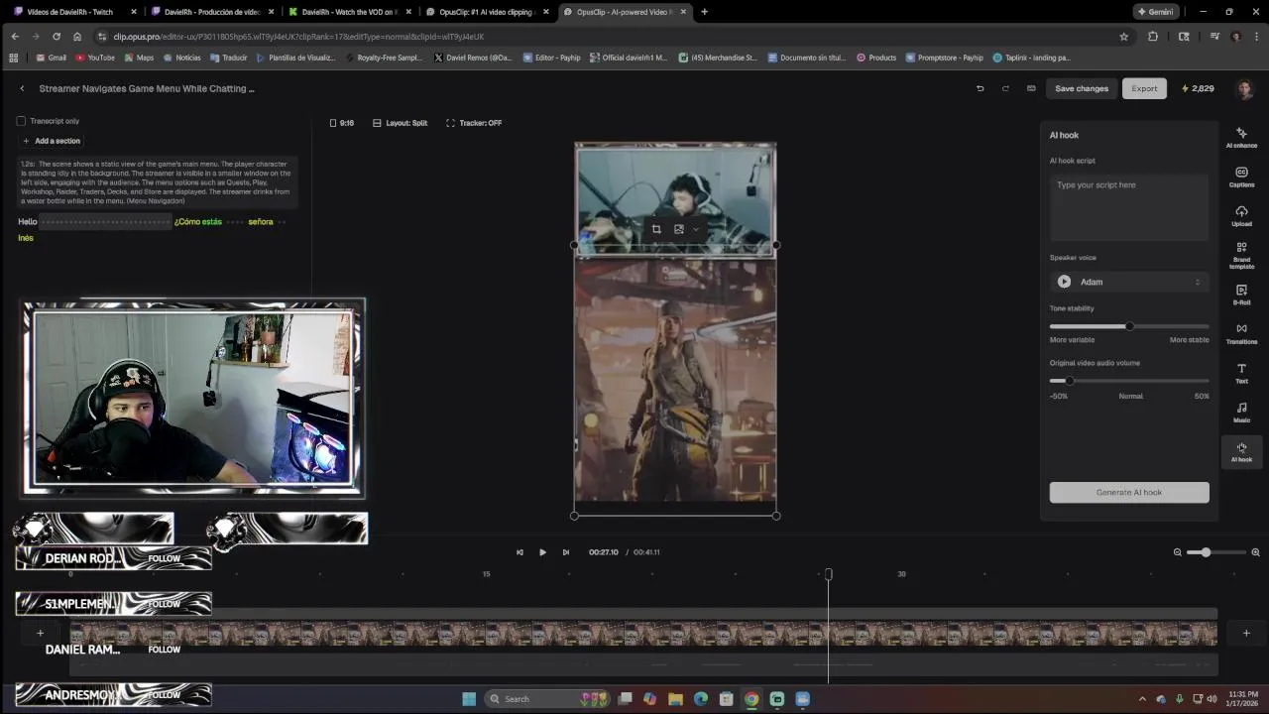The image size is (1269, 714).
Task: Open the 9:16 aspect ratio selector
Action: point(342,123)
